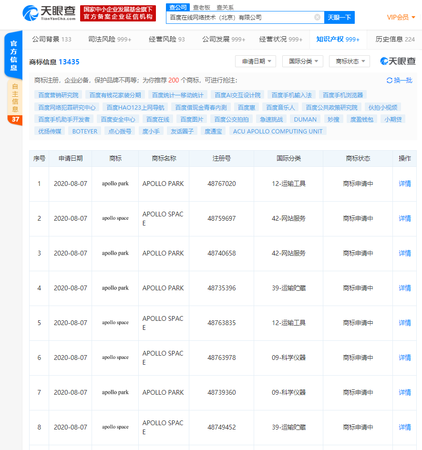The width and height of the screenshot is (422, 450).
Task: Click the 官方信息 side tab
Action: tap(13, 55)
